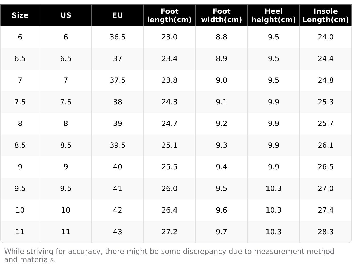This screenshot has height=268, width=352.
Task: Select the EU column header
Action: pos(118,15)
